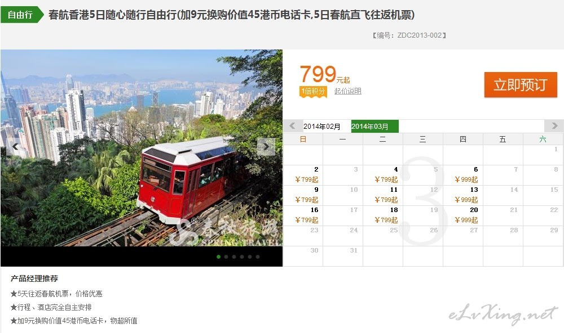Click the 自由行 green tag

click(x=21, y=15)
